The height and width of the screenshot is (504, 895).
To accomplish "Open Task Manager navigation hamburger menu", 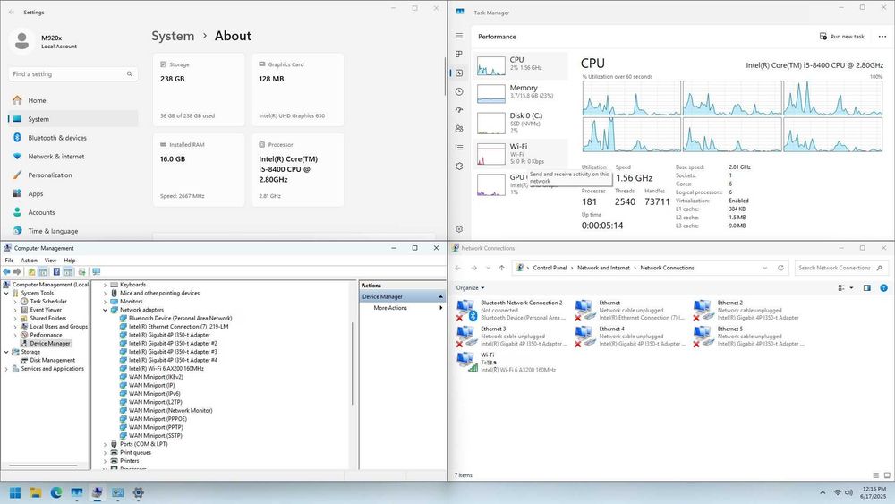I will coord(459,36).
